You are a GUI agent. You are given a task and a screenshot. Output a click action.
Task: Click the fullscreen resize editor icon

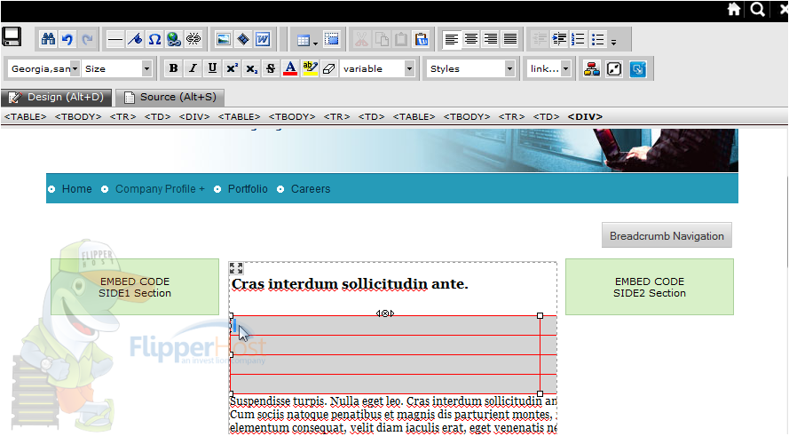tap(614, 68)
